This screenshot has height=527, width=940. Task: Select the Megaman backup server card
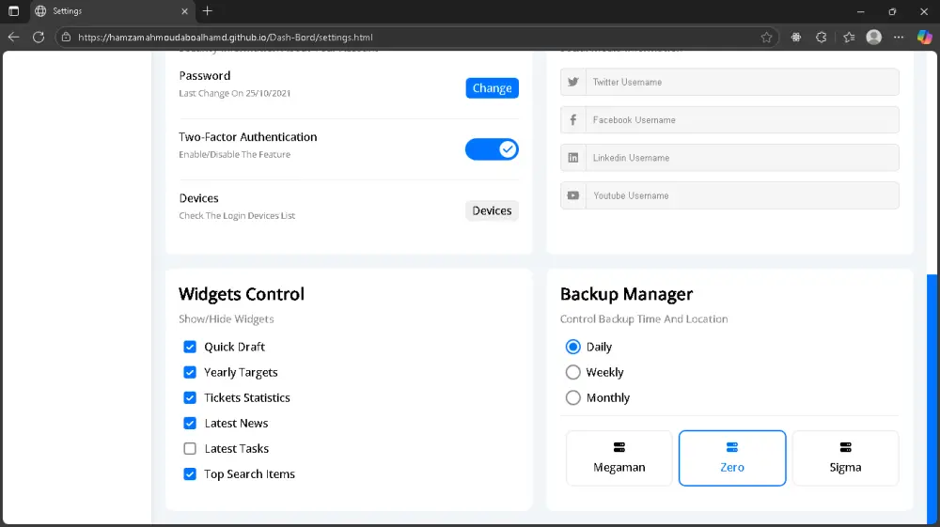[619, 457]
